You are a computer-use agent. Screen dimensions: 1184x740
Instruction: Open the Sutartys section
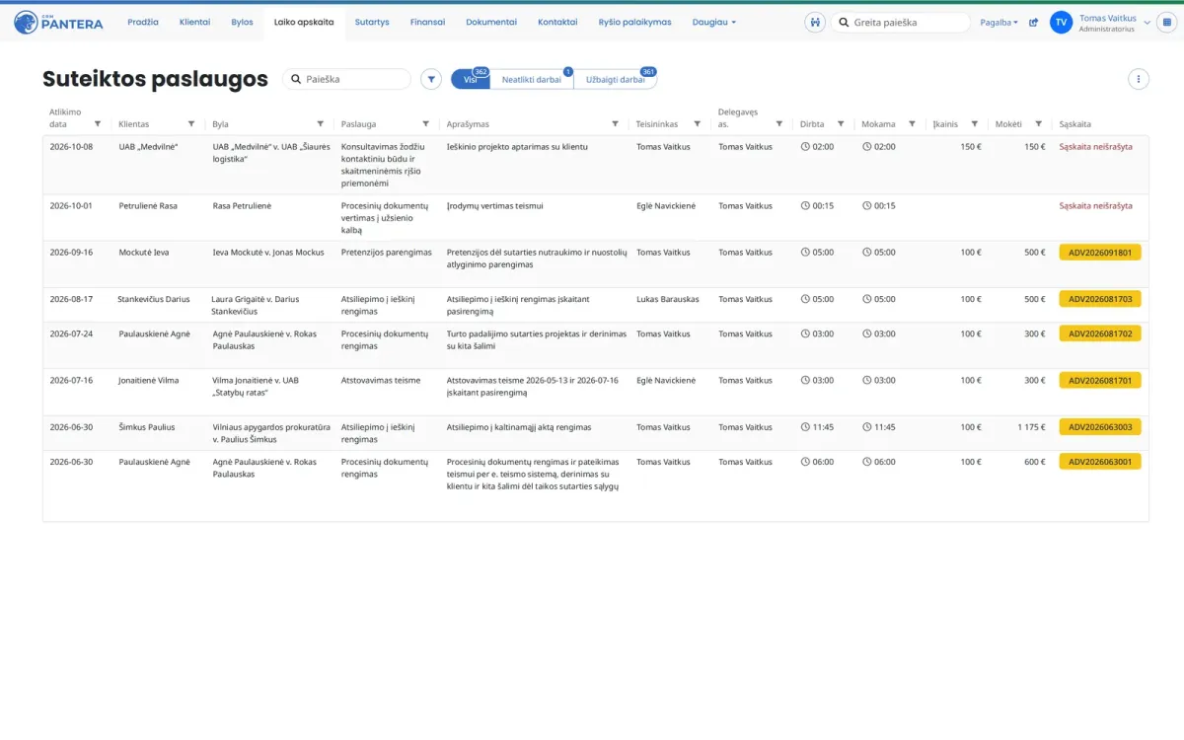coord(372,22)
